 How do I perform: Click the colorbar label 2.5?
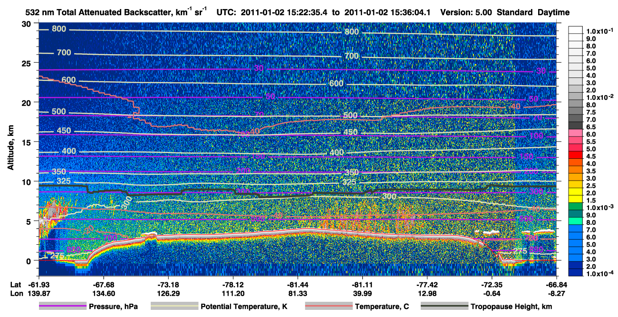591,185
